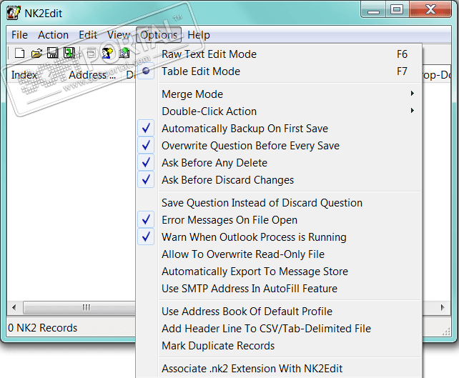Click the horizontal scrollbar left arrow

tap(14, 307)
